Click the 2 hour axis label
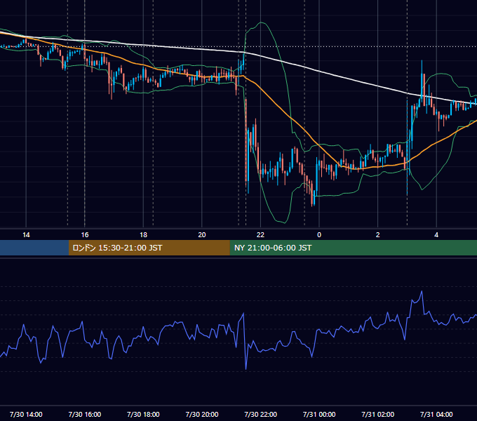477x421 pixels. 378,235
